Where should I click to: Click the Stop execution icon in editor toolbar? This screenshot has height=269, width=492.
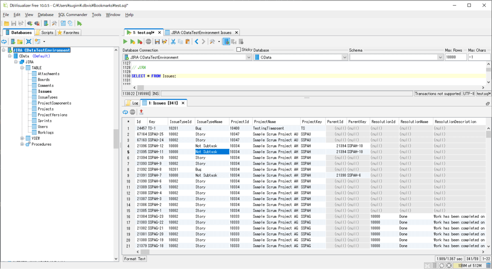tap(148, 41)
